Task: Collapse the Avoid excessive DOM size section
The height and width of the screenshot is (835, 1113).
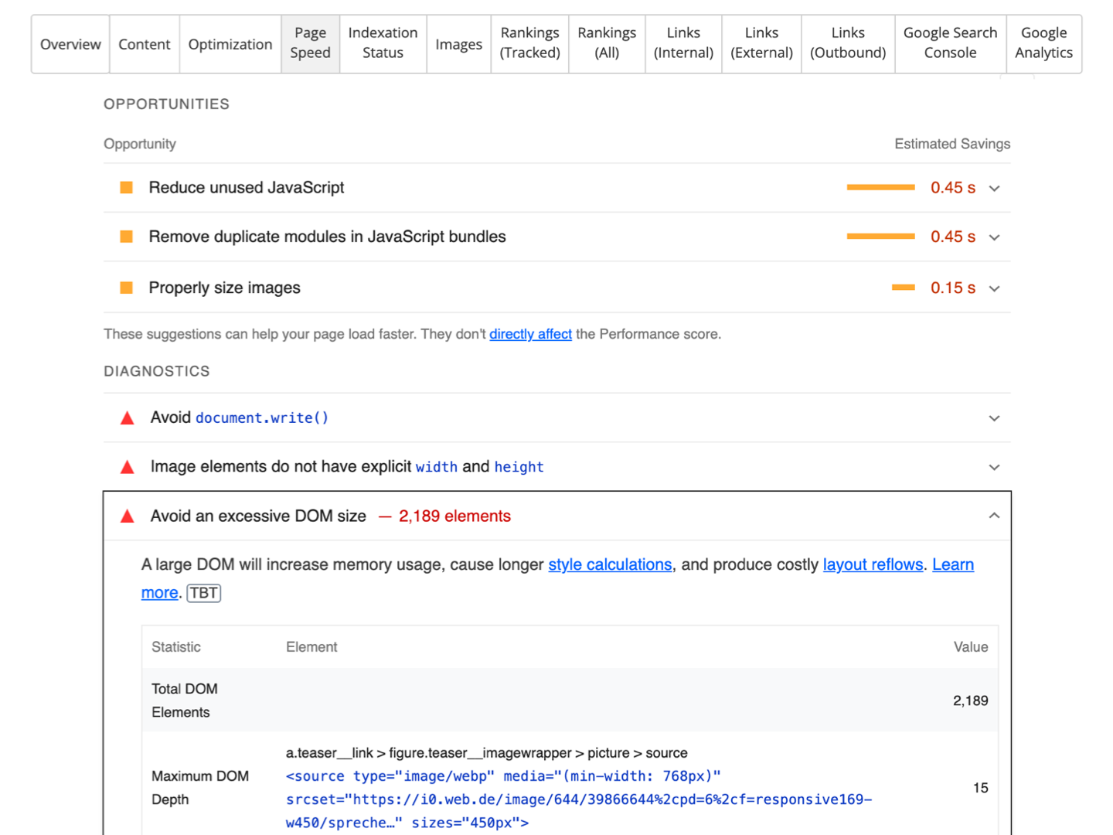Action: click(994, 516)
